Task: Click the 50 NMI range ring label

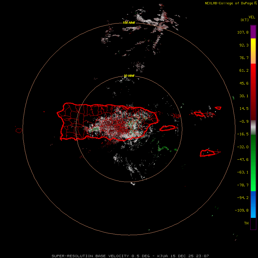Action: point(129,76)
